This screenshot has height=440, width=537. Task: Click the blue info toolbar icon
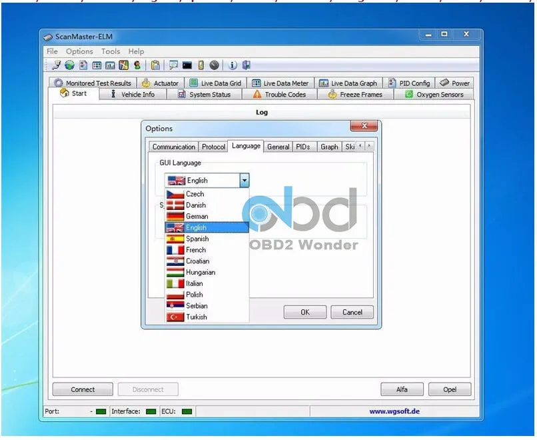(233, 65)
